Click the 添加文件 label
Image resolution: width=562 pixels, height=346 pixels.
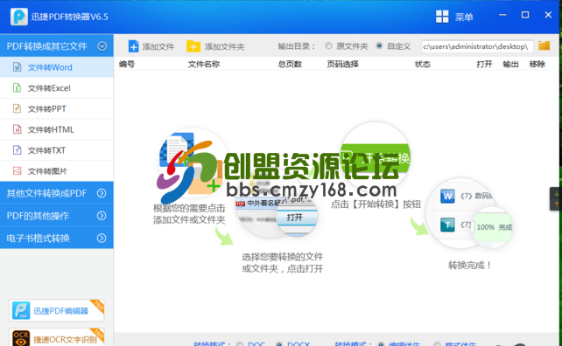[158, 47]
